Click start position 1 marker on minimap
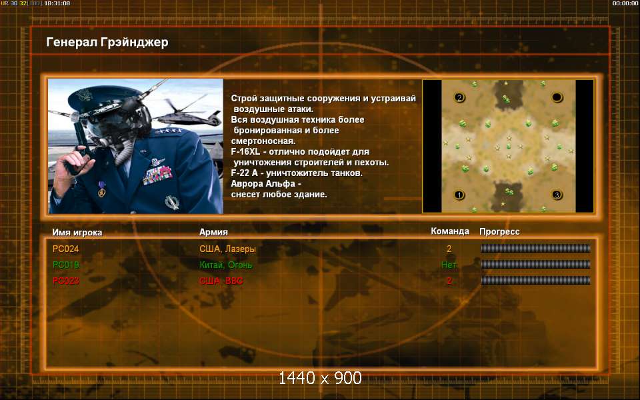 coord(459,195)
